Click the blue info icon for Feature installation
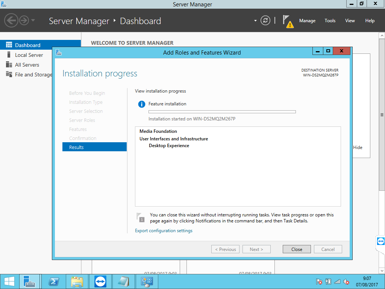This screenshot has height=289, width=385. [142, 104]
